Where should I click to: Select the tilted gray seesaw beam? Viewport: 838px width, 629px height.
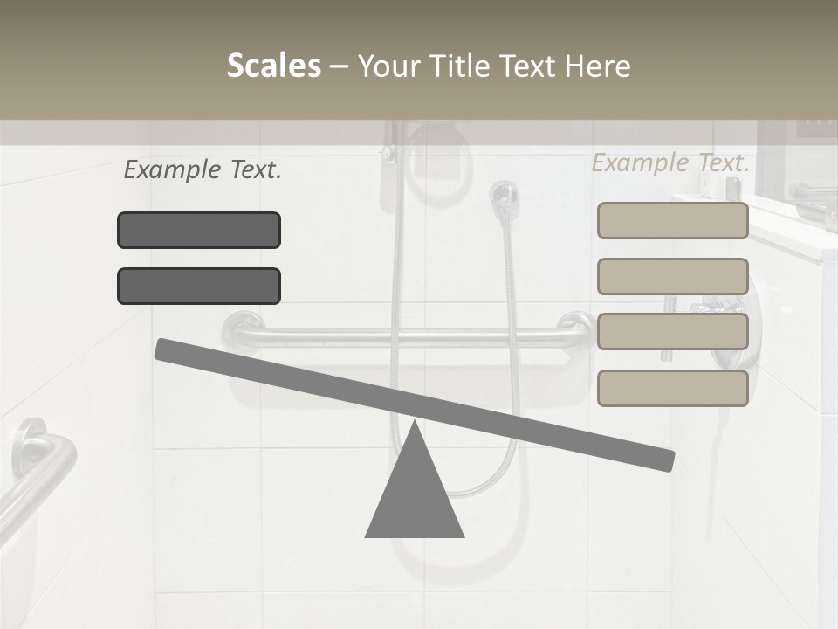click(x=414, y=404)
